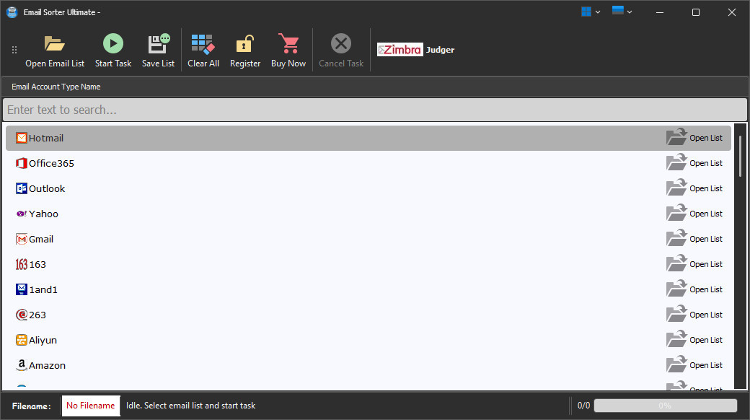Click Open List text for Gmail

pyautogui.click(x=706, y=239)
